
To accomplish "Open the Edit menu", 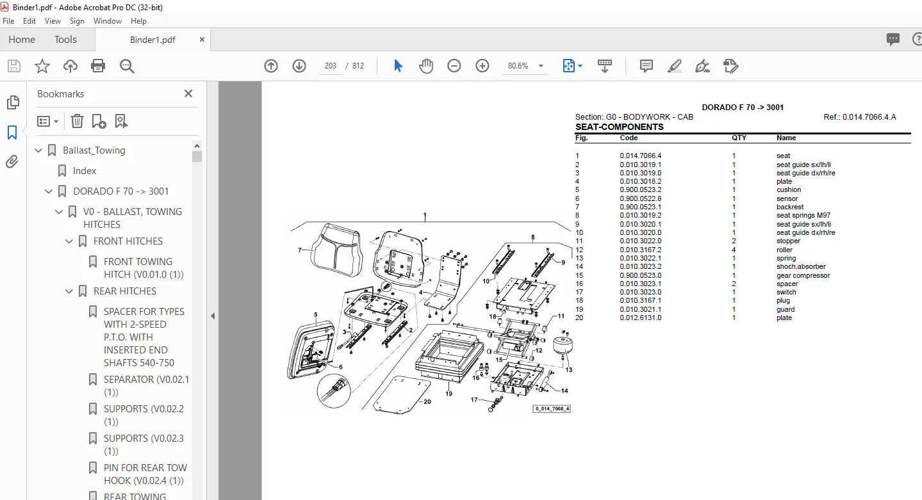I will click(x=29, y=21).
